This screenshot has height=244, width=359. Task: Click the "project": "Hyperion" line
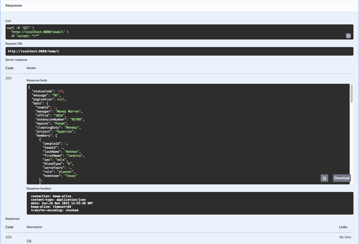55,132
